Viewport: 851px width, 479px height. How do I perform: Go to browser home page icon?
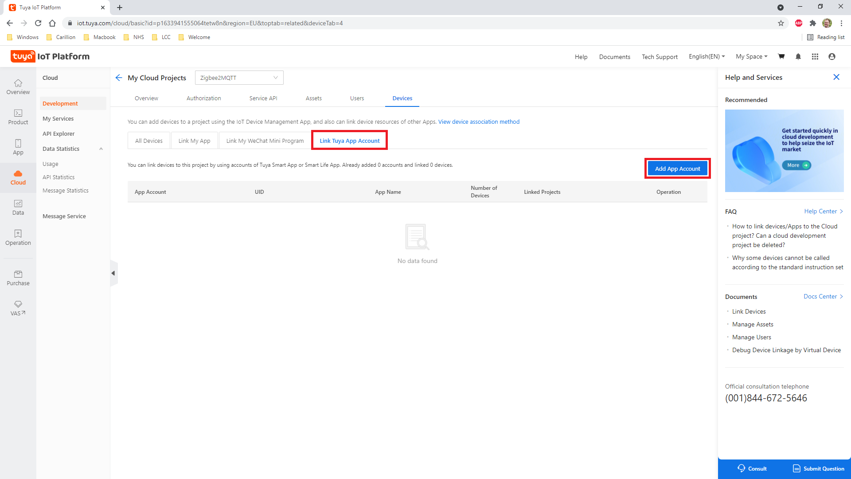[52, 23]
